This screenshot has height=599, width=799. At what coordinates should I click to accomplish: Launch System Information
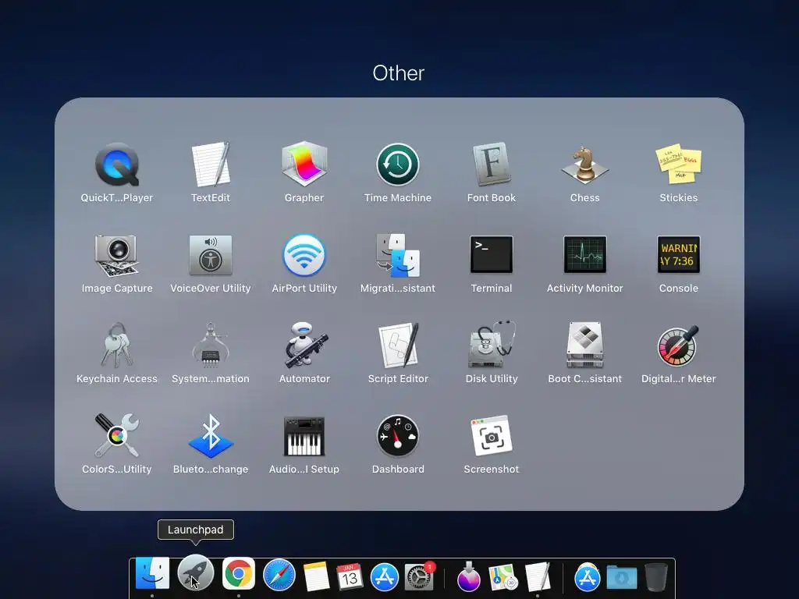click(x=211, y=346)
